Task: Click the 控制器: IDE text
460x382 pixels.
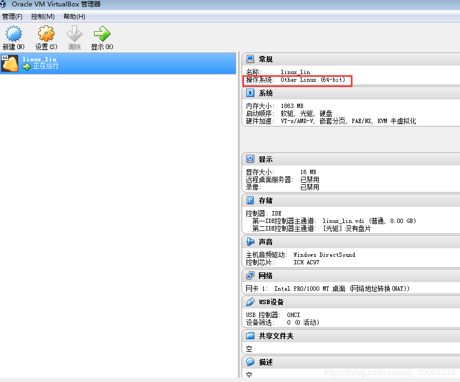Action: (263, 213)
